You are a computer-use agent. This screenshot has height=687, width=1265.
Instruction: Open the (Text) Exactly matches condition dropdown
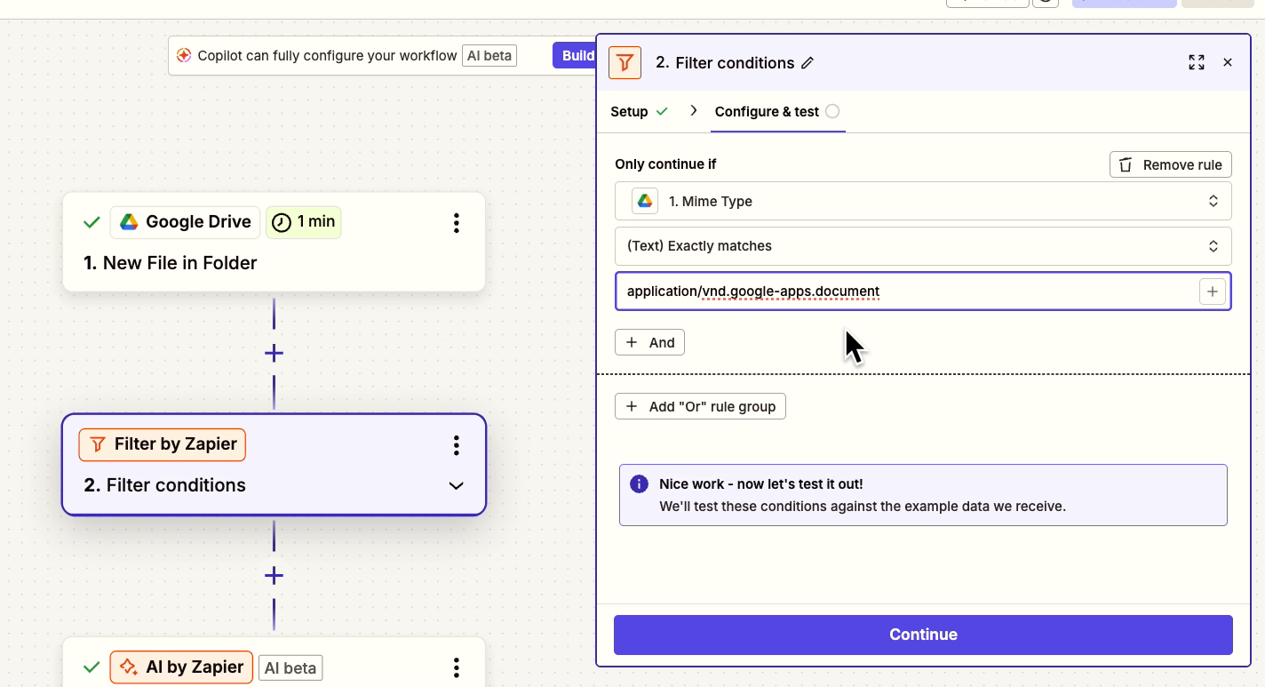(x=923, y=246)
